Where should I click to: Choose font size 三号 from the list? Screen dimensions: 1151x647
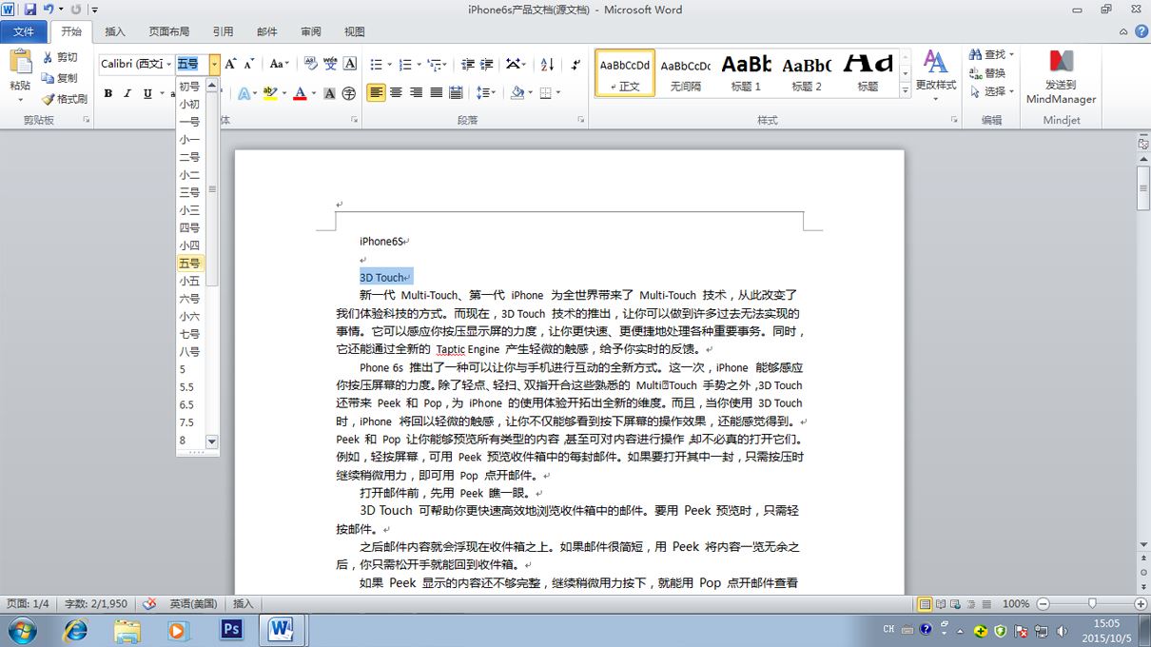click(x=190, y=192)
